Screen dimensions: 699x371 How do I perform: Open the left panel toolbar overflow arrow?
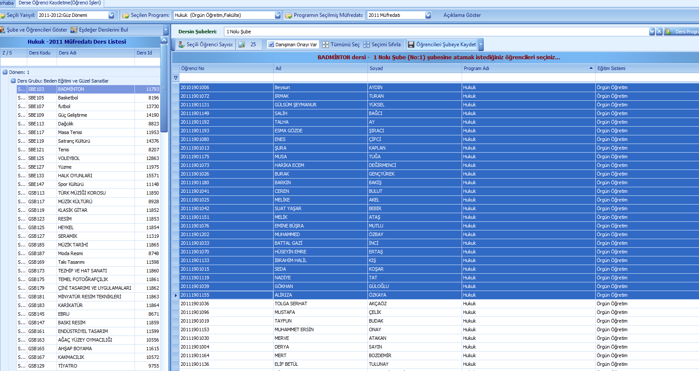pos(166,30)
